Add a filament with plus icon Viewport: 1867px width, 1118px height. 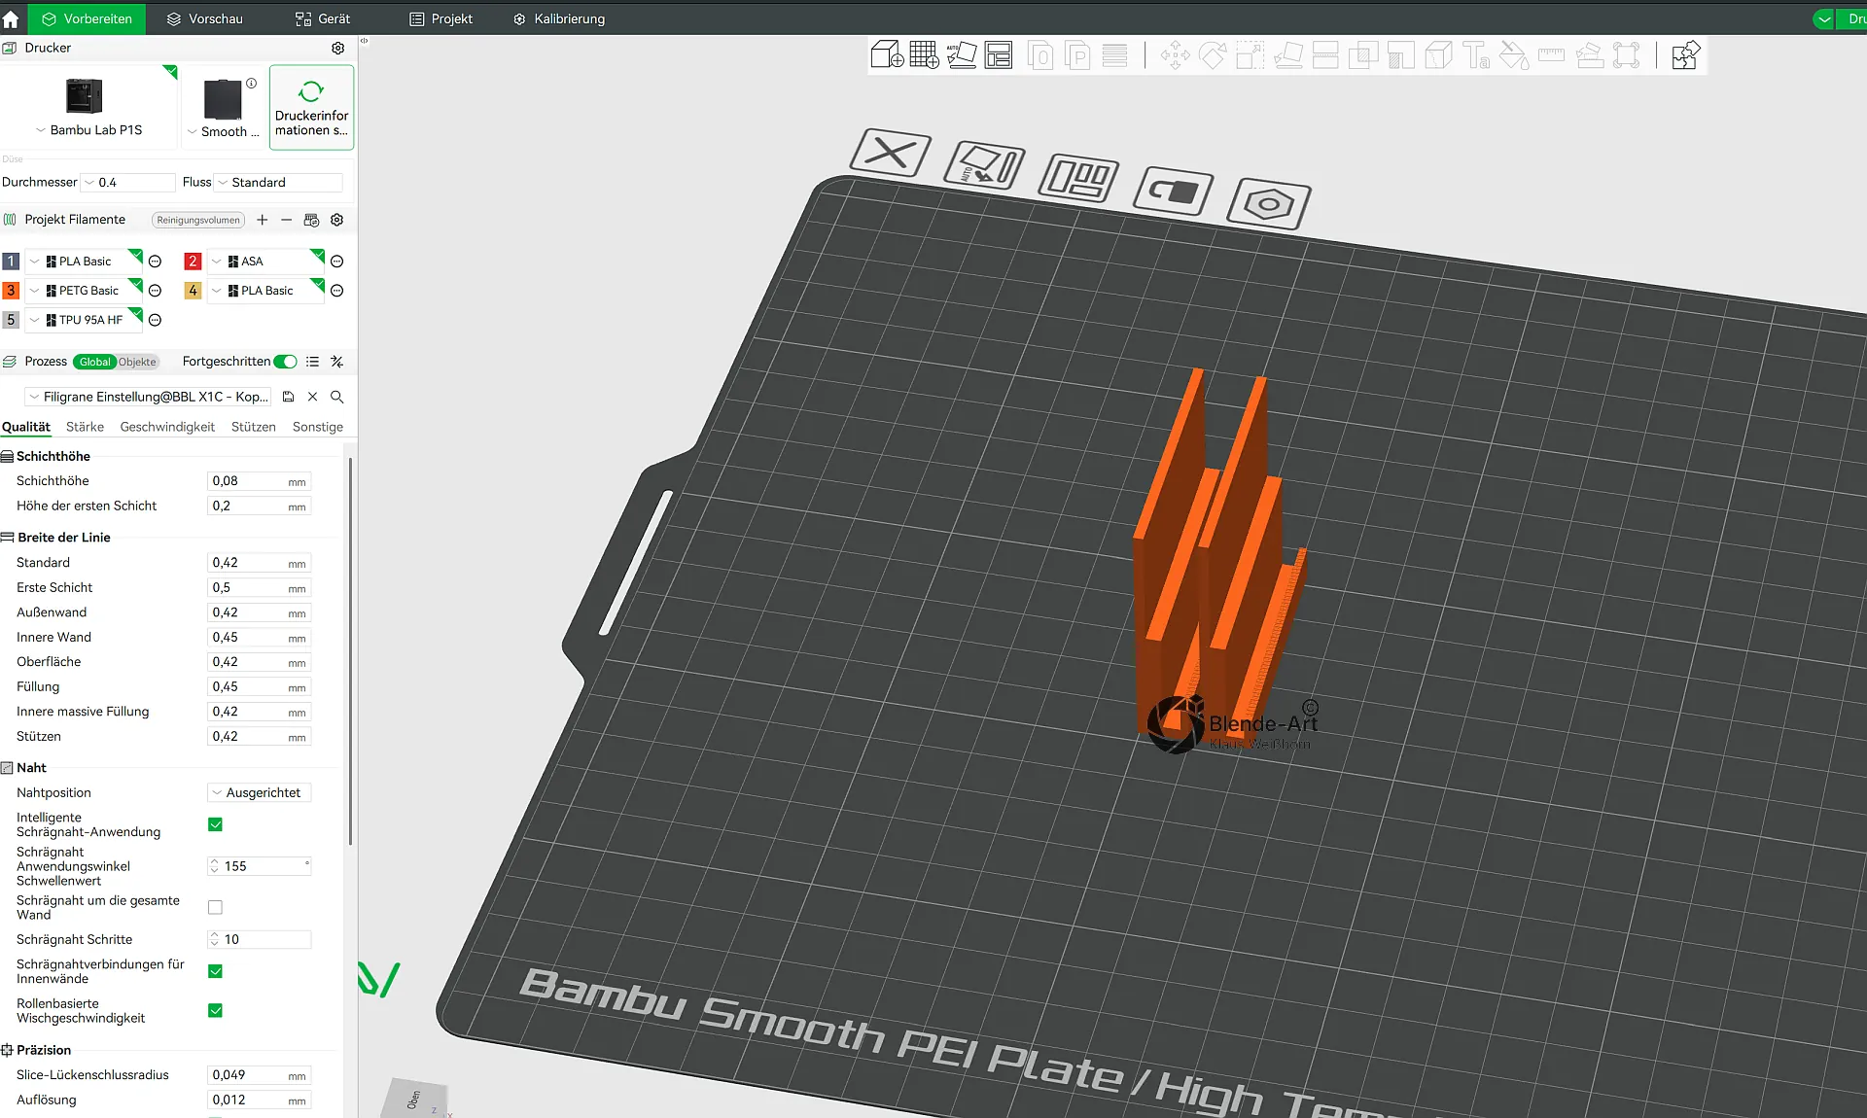(262, 220)
